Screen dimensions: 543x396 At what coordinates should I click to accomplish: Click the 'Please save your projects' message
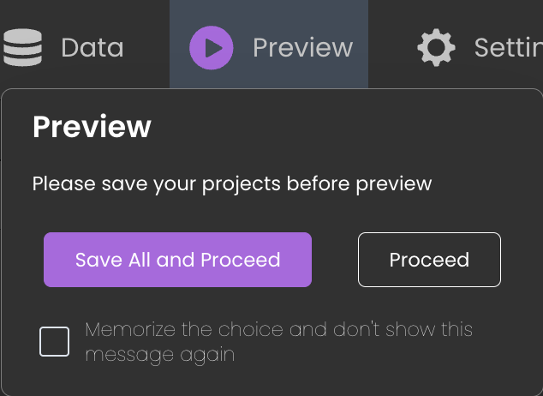[x=231, y=183]
